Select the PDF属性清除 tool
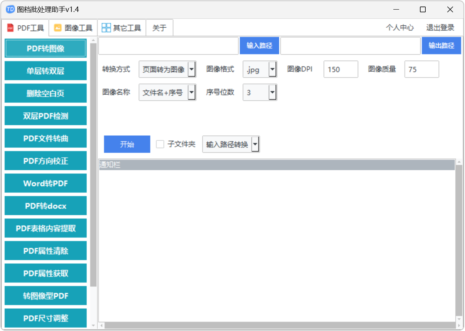Viewport: 465px width, 331px height. [x=45, y=251]
